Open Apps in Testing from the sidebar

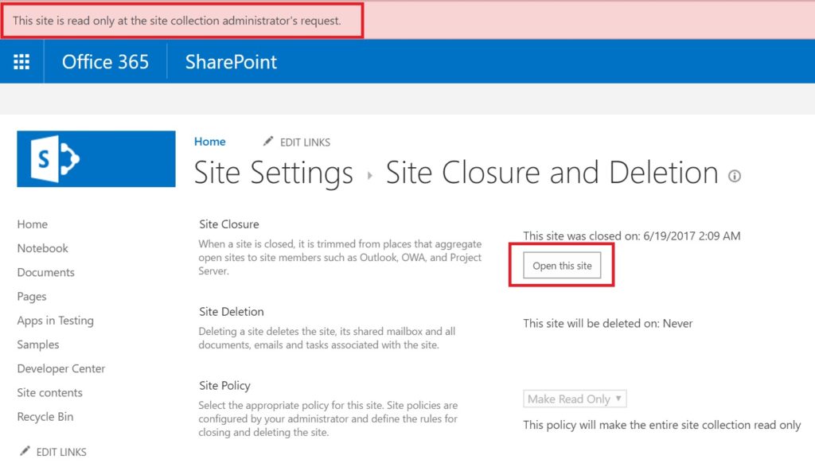tap(56, 321)
